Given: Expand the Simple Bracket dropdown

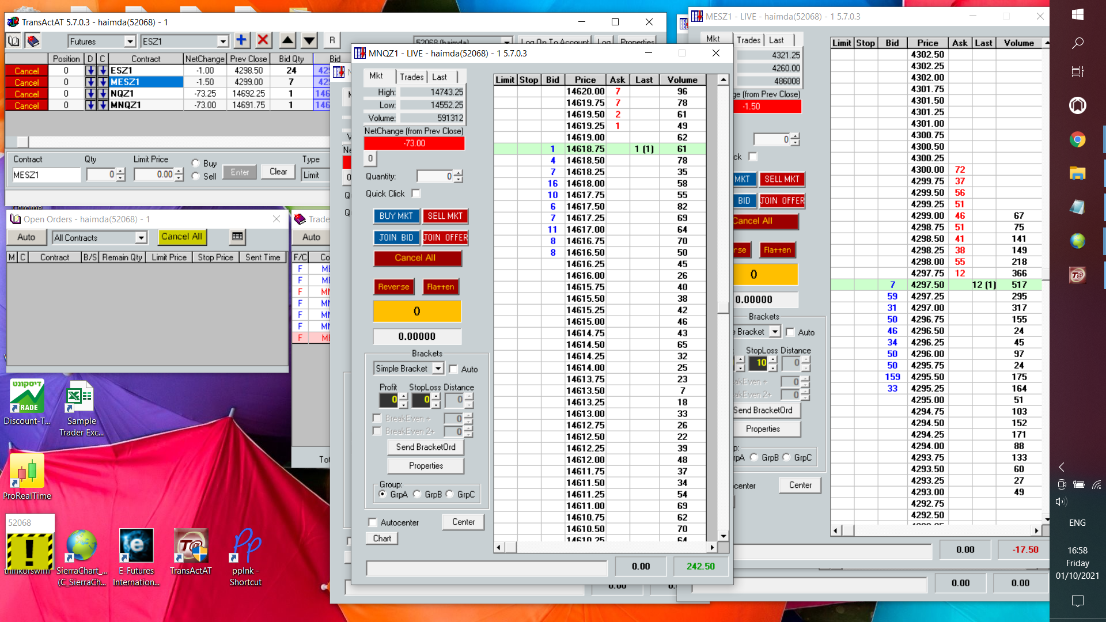Looking at the screenshot, I should [438, 369].
